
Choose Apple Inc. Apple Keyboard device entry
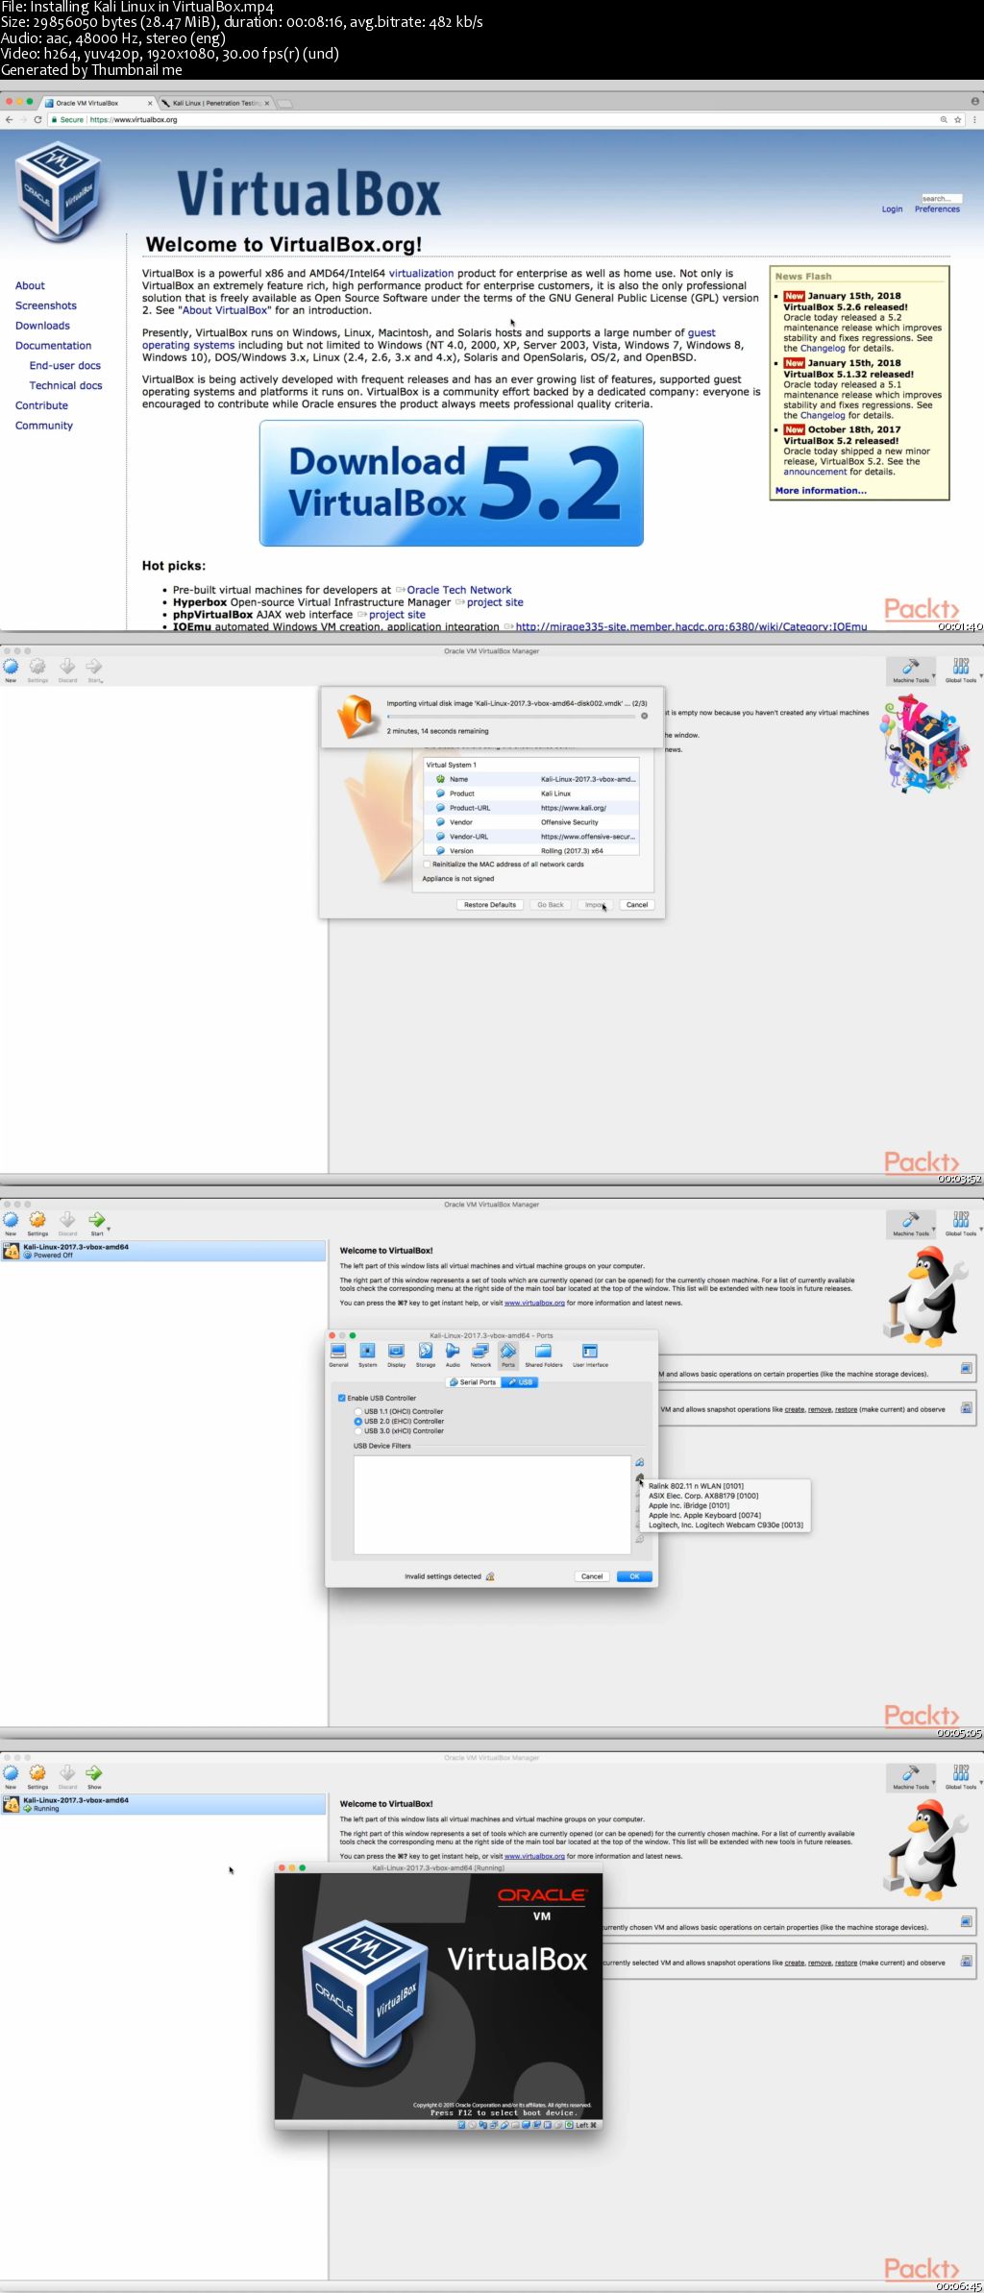pos(704,1515)
